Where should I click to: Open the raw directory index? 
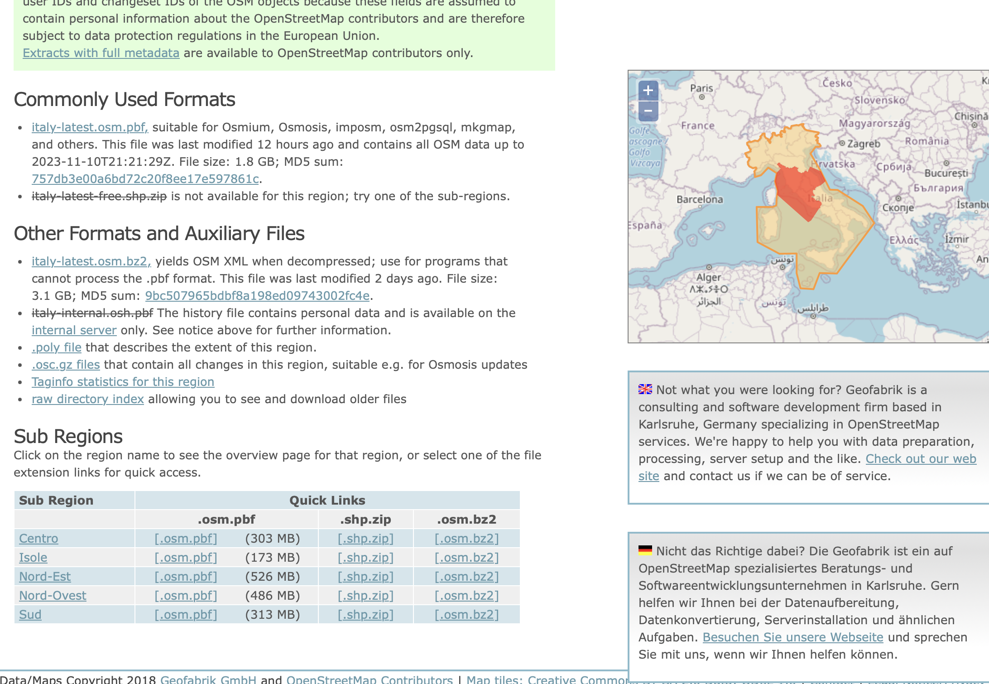(87, 399)
